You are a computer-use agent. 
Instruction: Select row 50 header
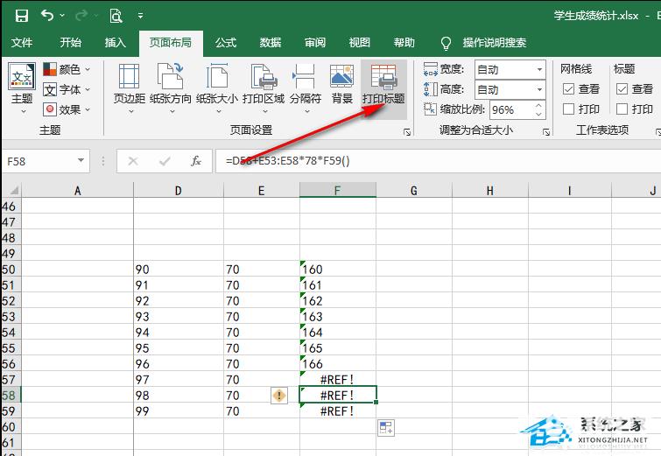coord(11,270)
